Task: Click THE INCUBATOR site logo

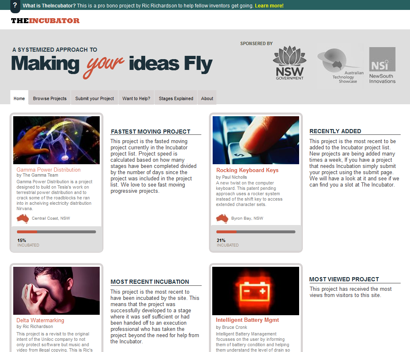Action: 45,20
